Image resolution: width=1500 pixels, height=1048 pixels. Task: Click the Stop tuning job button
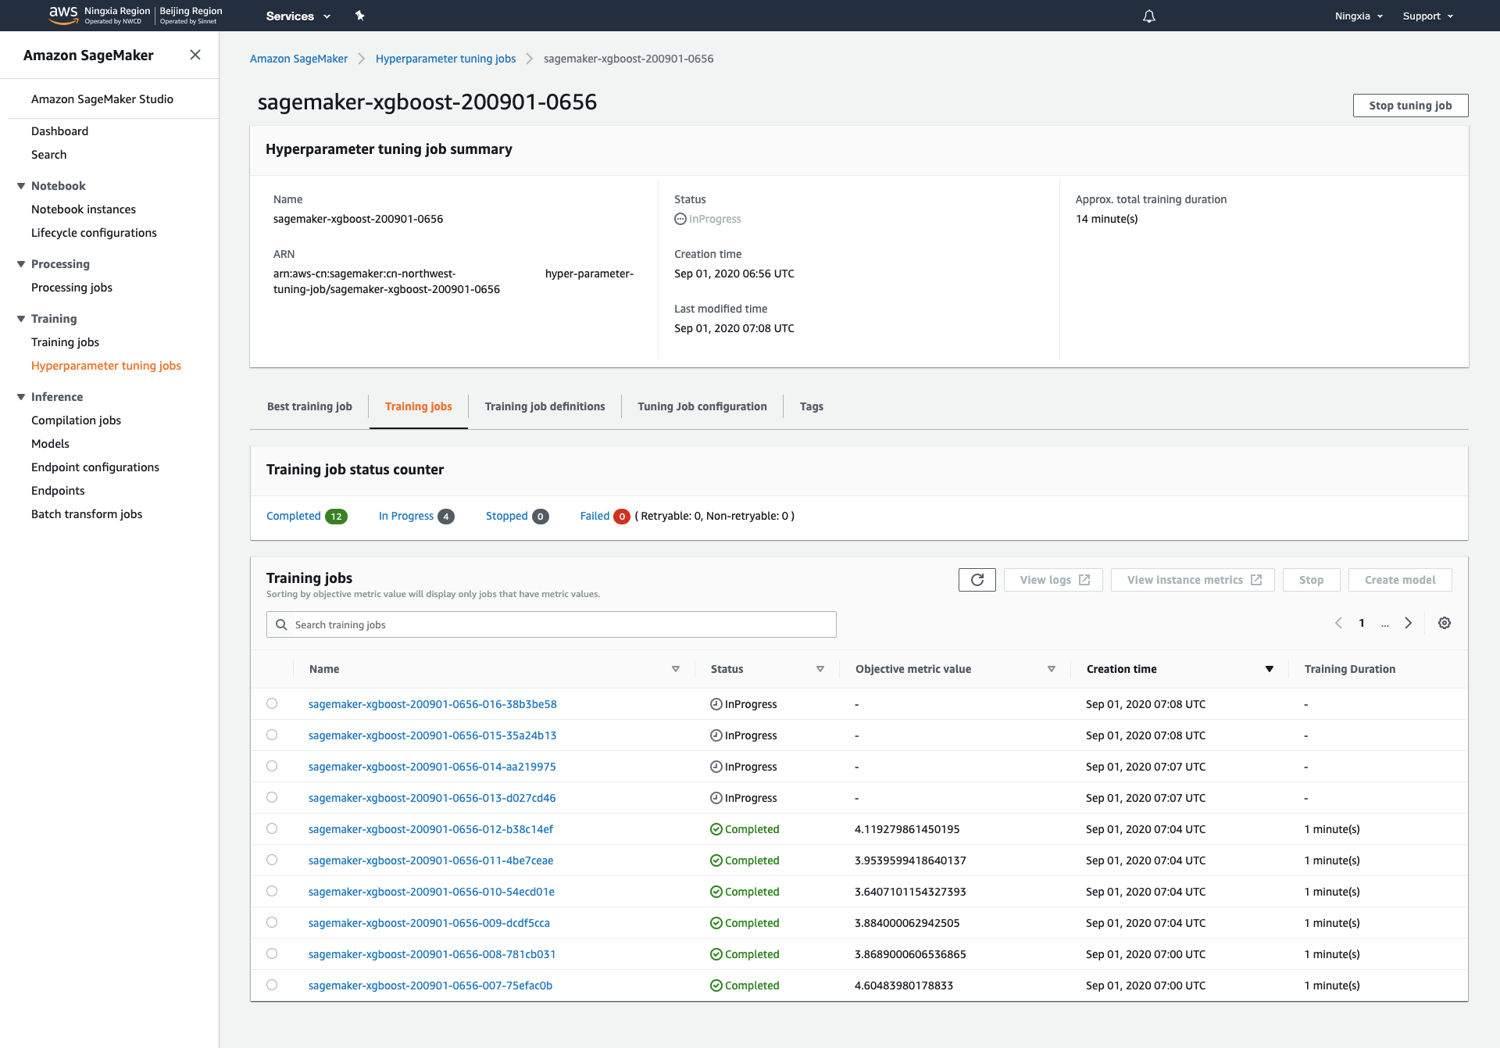tap(1410, 106)
